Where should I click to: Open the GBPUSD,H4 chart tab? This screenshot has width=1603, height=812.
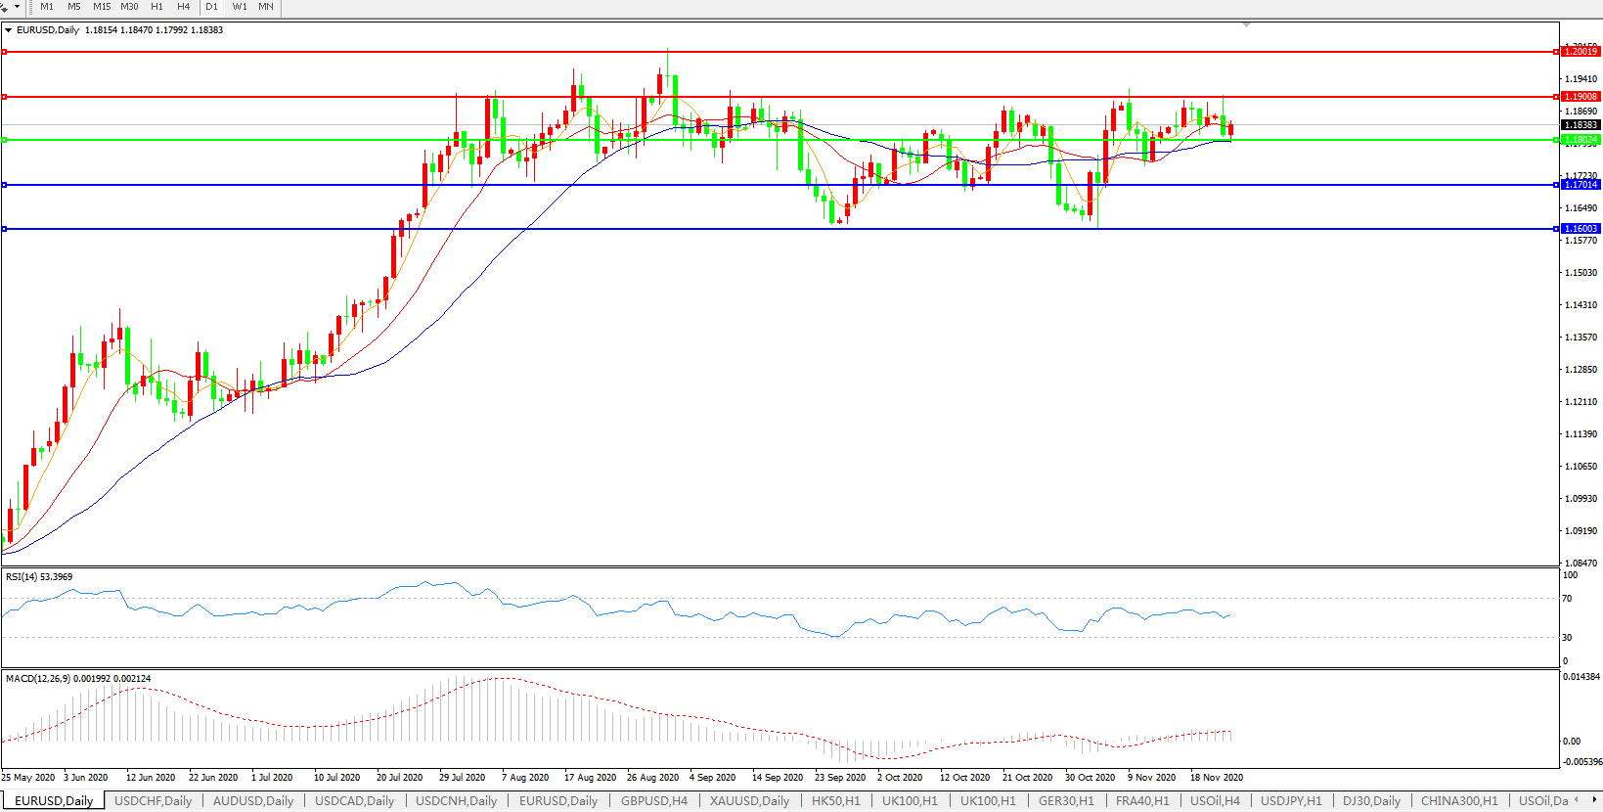tap(653, 801)
